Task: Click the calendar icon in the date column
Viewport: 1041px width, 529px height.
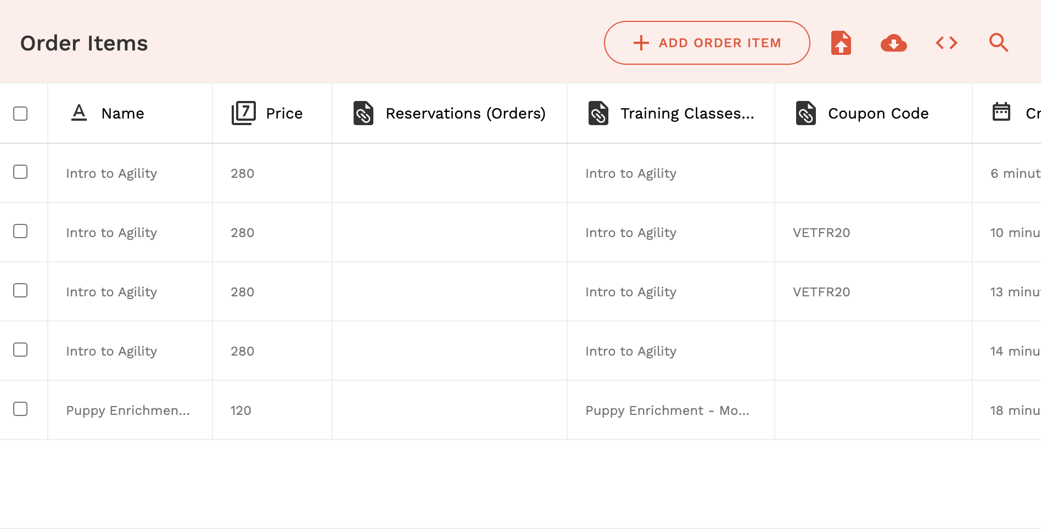Action: [1001, 112]
